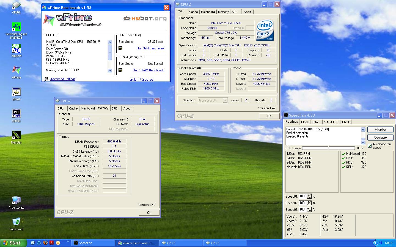Click the Configure button in SpeedFan
Viewport: 396px width, 247px height.
380,137
